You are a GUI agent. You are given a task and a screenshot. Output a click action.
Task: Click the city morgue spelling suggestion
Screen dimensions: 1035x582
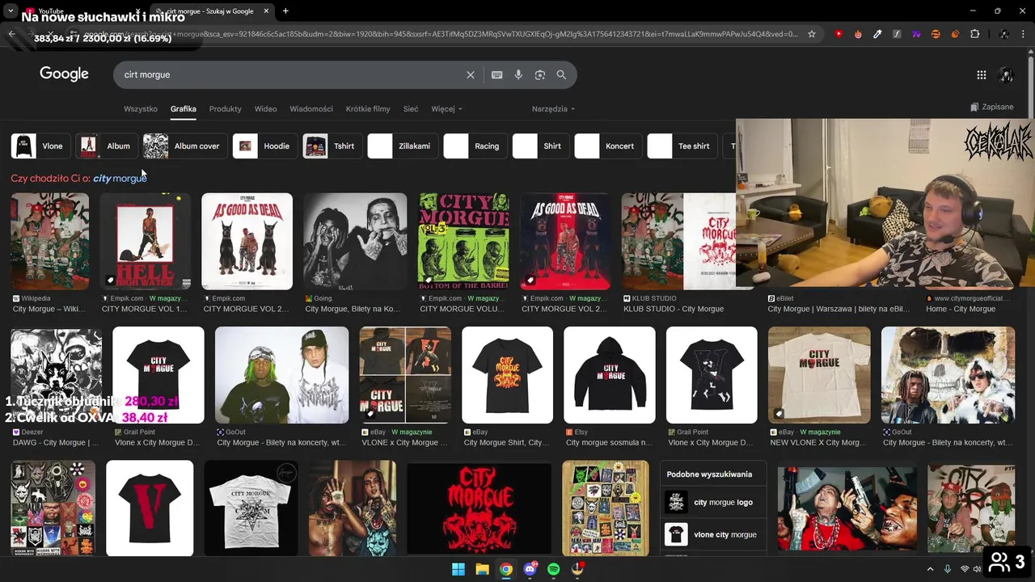tap(120, 179)
